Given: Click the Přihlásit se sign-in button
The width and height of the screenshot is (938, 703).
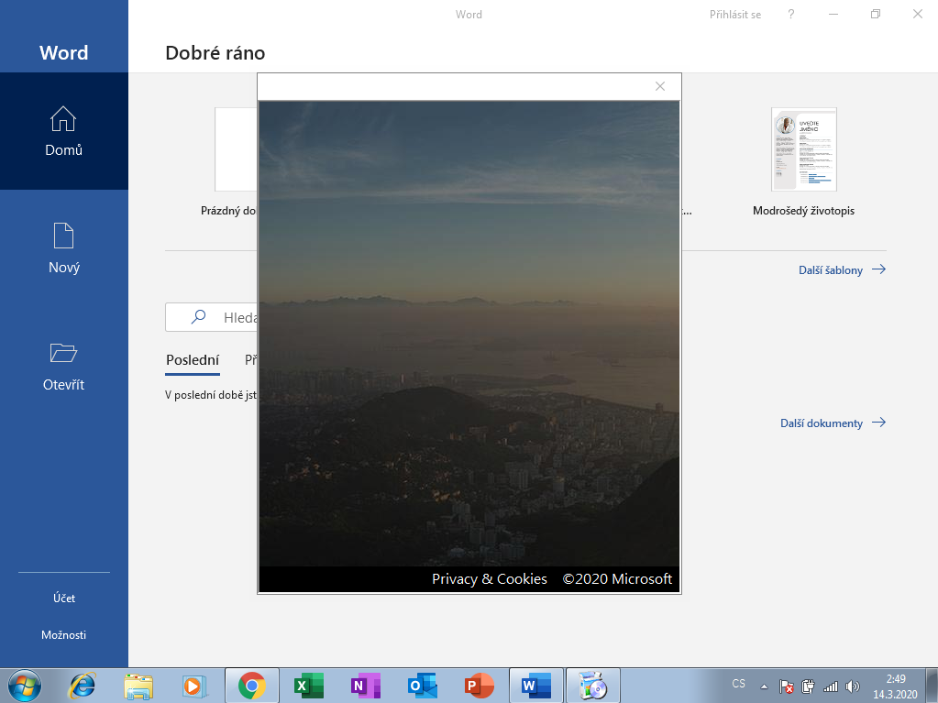Looking at the screenshot, I should [x=735, y=15].
